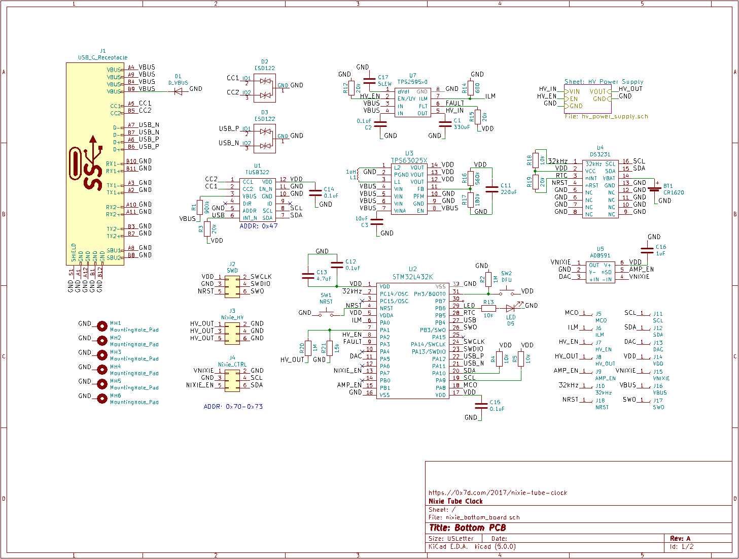Select the U2 STM32L432K microcontroller body
Screen dimensions: 739x559
click(412, 340)
